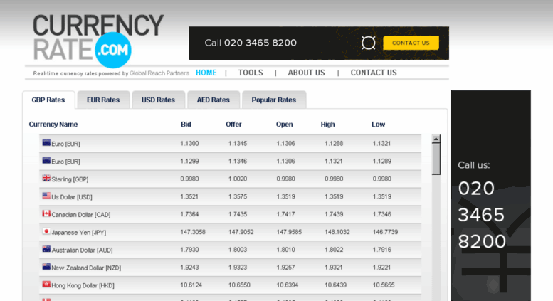This screenshot has width=553, height=301.
Task: Click the banner phone number 020 3465 8200
Action: (260, 43)
